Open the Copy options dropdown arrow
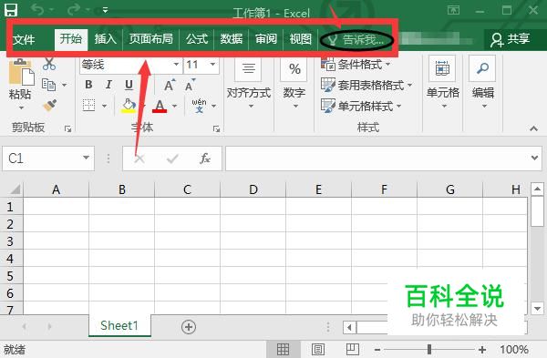 [65, 85]
